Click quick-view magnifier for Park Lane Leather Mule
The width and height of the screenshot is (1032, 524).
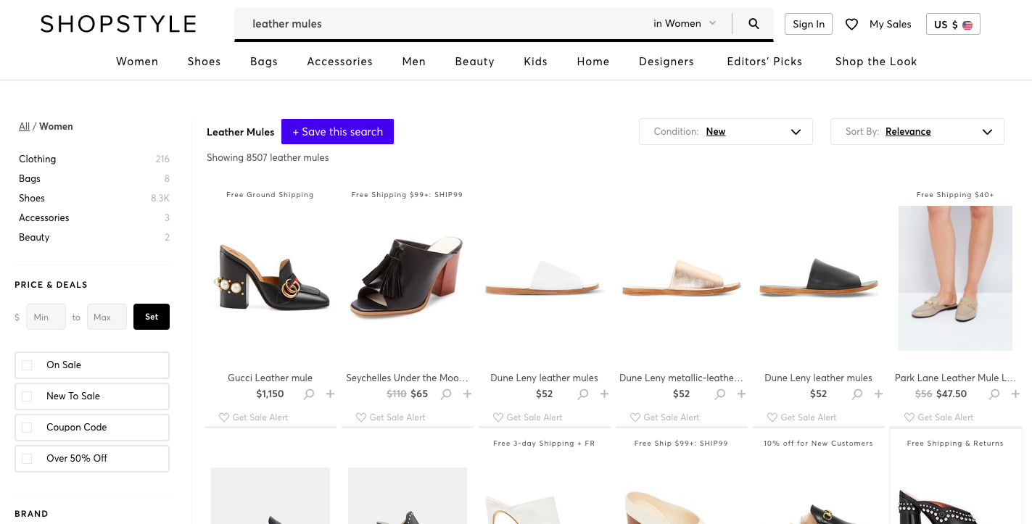tap(994, 394)
